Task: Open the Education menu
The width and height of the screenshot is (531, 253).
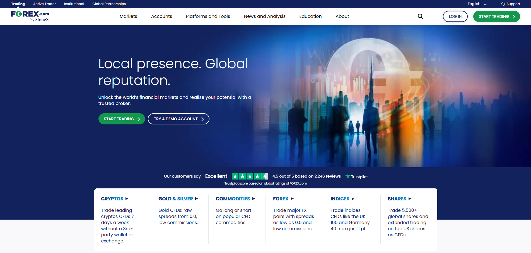Action: click(310, 16)
